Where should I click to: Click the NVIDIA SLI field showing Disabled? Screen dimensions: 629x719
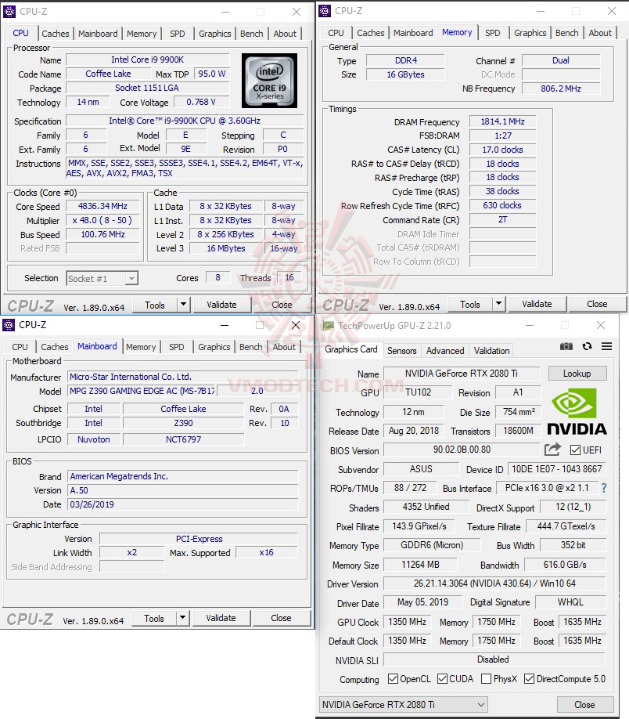[494, 659]
